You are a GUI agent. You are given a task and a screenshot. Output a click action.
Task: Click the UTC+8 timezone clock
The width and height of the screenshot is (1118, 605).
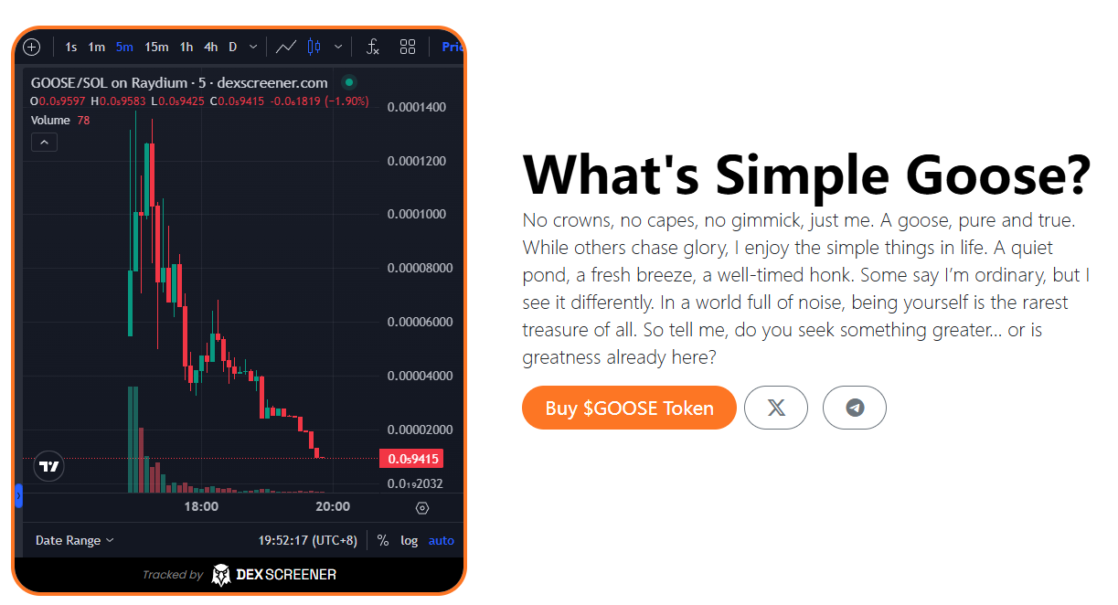(x=308, y=540)
